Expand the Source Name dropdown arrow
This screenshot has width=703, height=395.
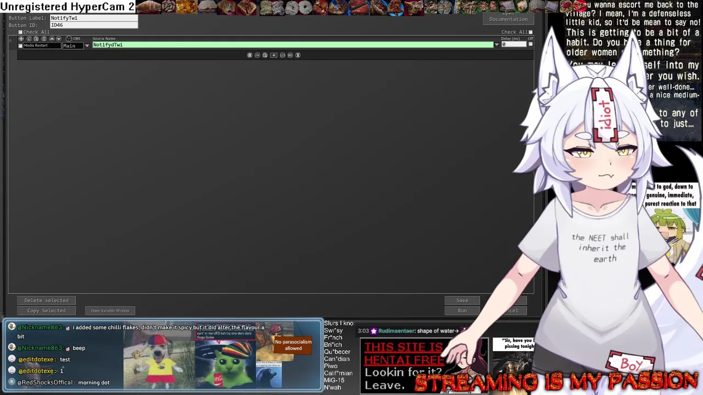496,44
